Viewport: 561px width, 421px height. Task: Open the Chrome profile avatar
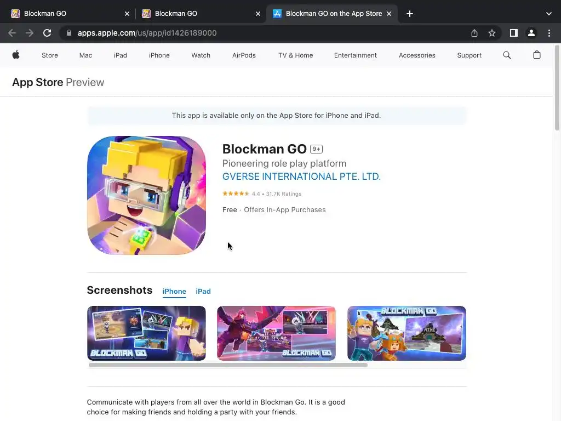tap(531, 33)
